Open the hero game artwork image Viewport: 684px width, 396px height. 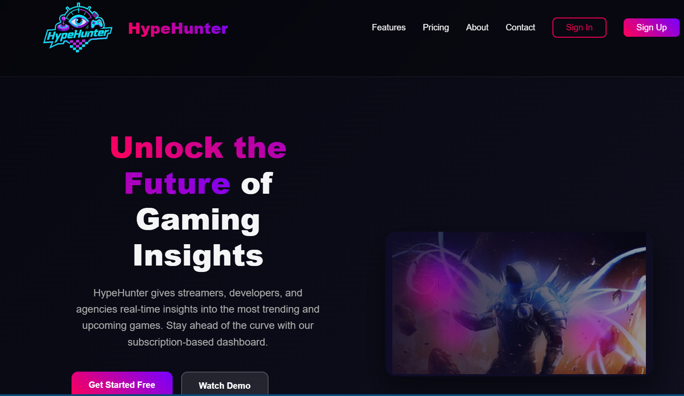(519, 303)
